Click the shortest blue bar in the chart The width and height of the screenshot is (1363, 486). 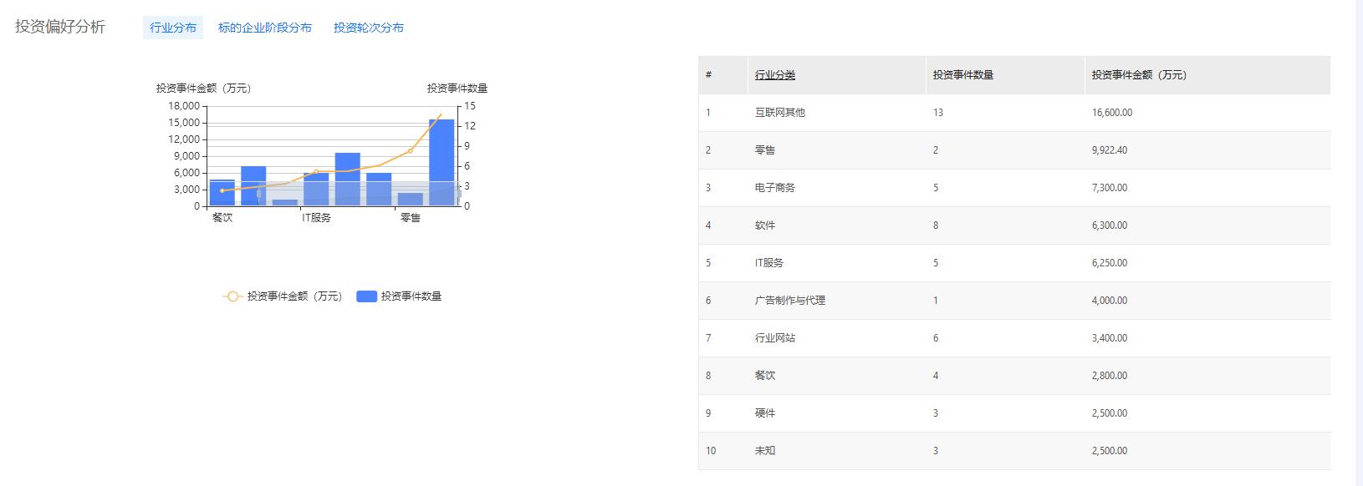285,202
